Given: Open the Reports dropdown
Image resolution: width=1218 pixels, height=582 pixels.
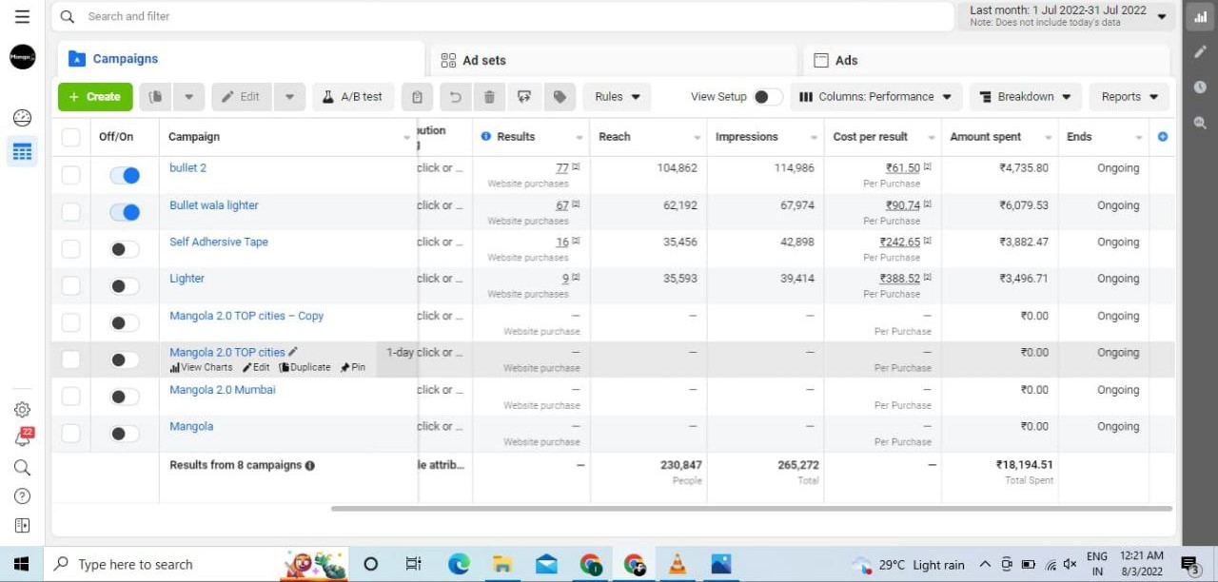Looking at the screenshot, I should (1129, 96).
